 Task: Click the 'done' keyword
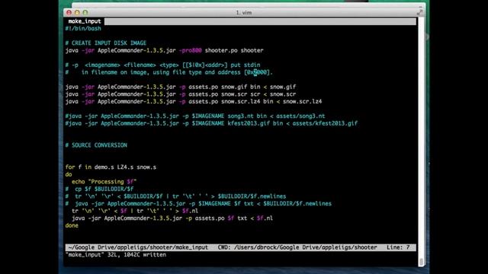point(72,225)
